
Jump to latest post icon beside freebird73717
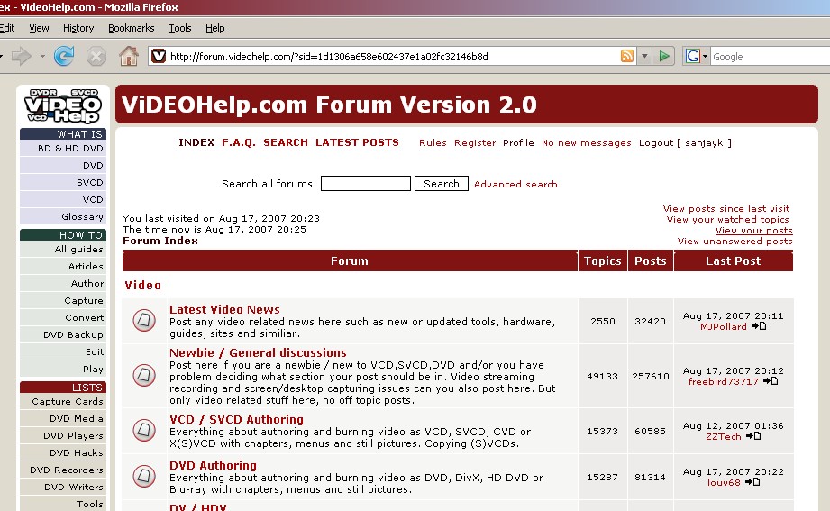771,381
